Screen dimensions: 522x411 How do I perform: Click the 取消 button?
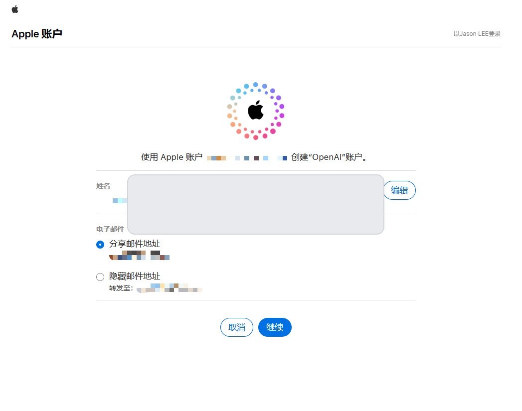point(237,327)
